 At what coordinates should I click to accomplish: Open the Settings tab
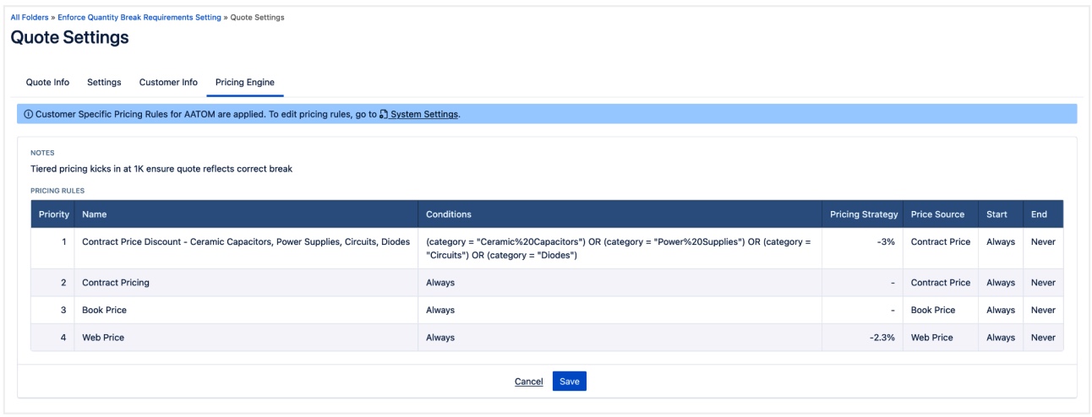click(104, 82)
